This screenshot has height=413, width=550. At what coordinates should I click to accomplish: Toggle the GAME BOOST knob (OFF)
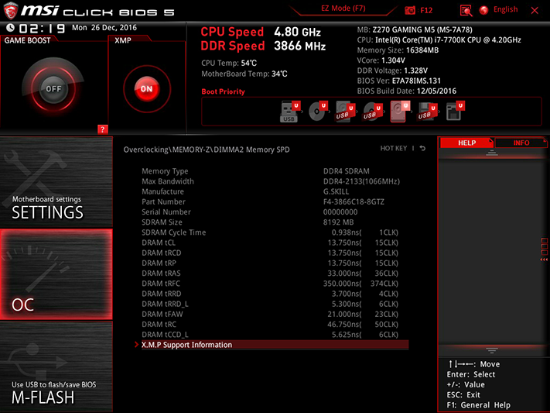(53, 89)
